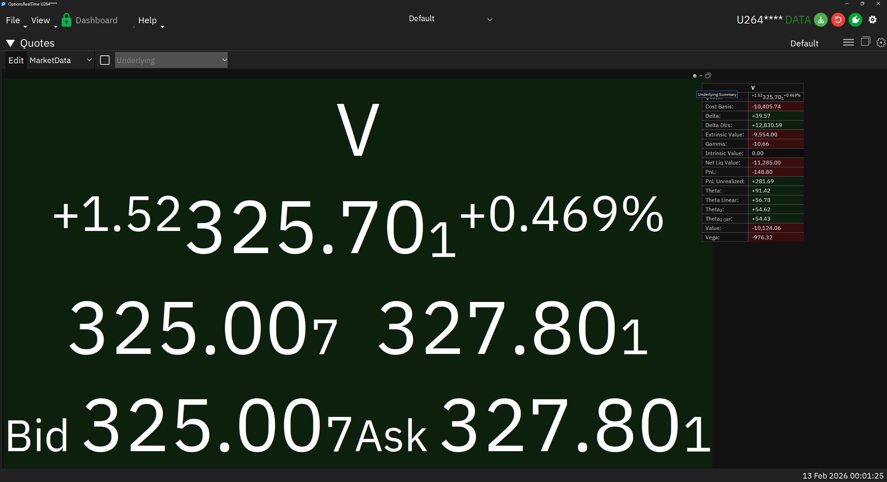Click the pin icon above the summary table

(695, 76)
